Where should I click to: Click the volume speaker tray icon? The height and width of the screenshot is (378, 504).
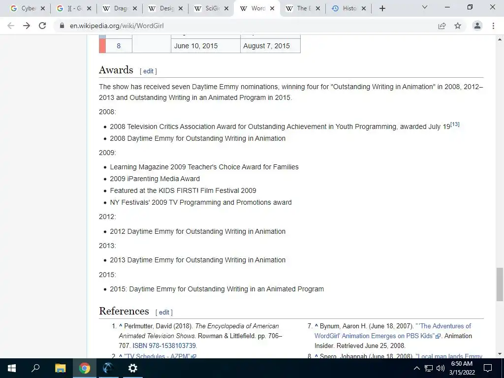[441, 368]
